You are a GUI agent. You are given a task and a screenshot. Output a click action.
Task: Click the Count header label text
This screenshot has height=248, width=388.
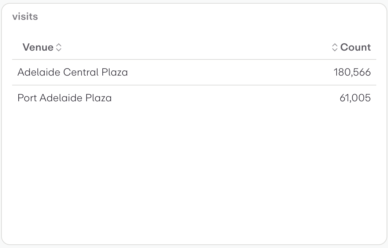pos(355,47)
